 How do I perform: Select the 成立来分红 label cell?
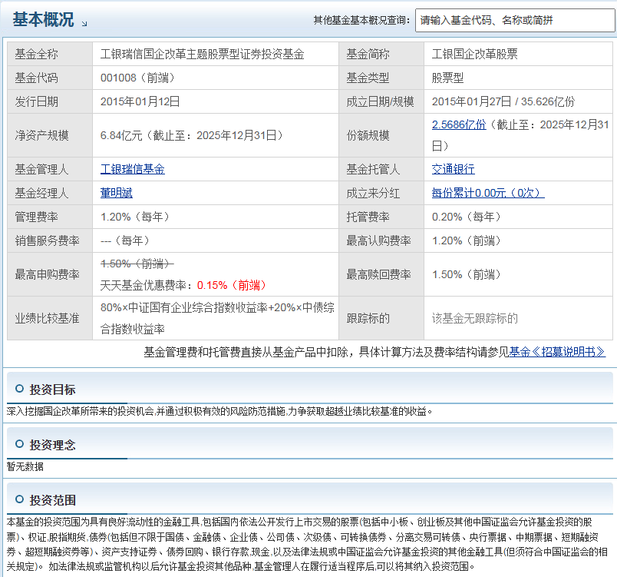(x=381, y=193)
